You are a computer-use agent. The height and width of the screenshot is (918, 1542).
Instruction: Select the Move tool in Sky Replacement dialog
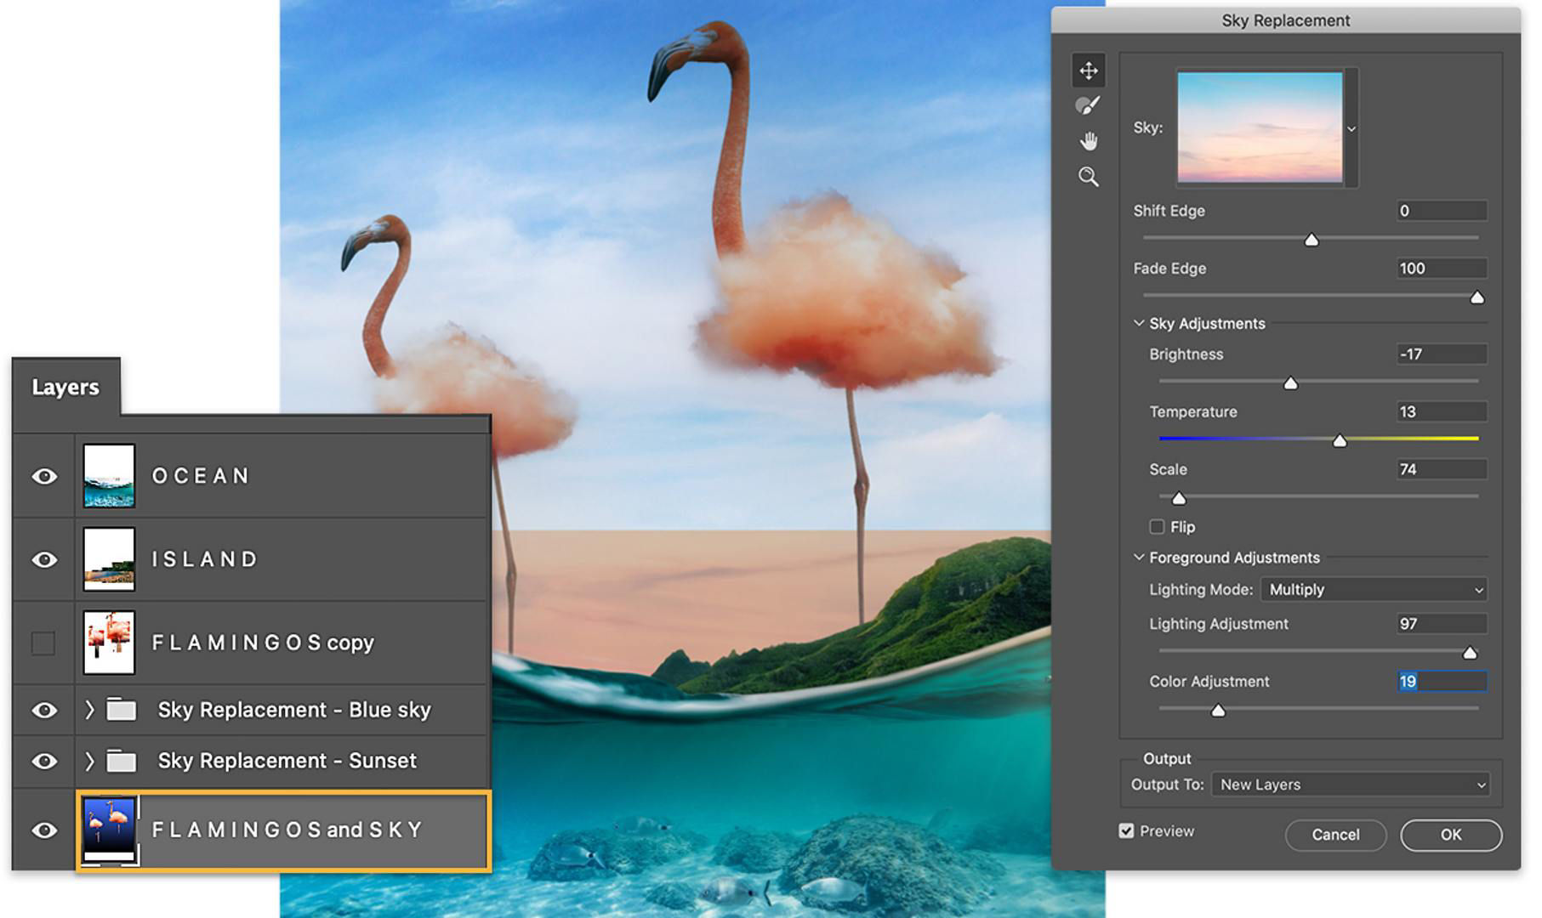[1090, 71]
